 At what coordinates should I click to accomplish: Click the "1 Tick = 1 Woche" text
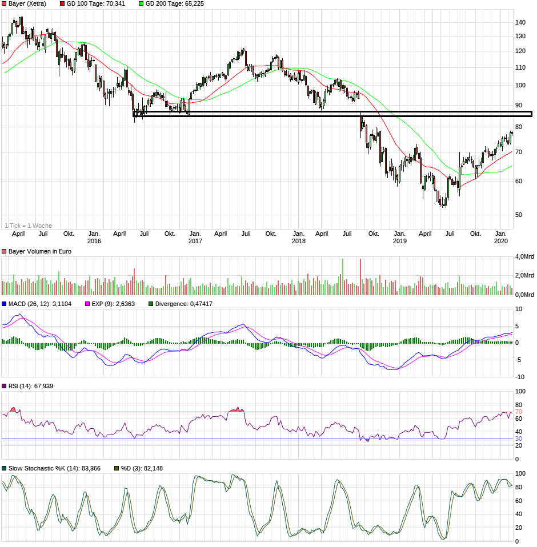27,226
